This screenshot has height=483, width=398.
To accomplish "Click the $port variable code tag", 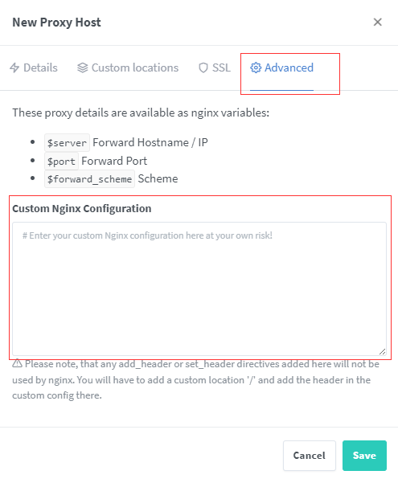I will (61, 161).
